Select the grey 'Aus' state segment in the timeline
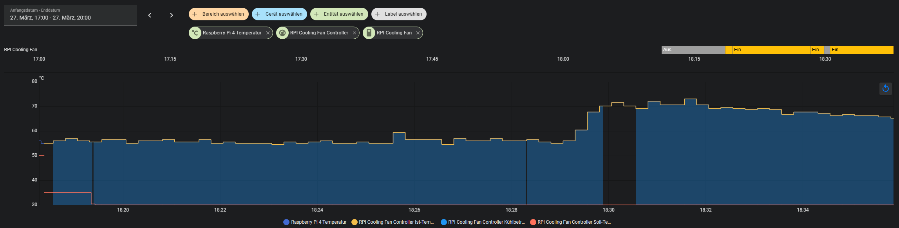899x228 pixels. 693,50
